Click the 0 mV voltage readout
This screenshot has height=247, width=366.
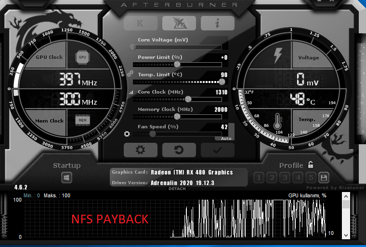tap(307, 79)
